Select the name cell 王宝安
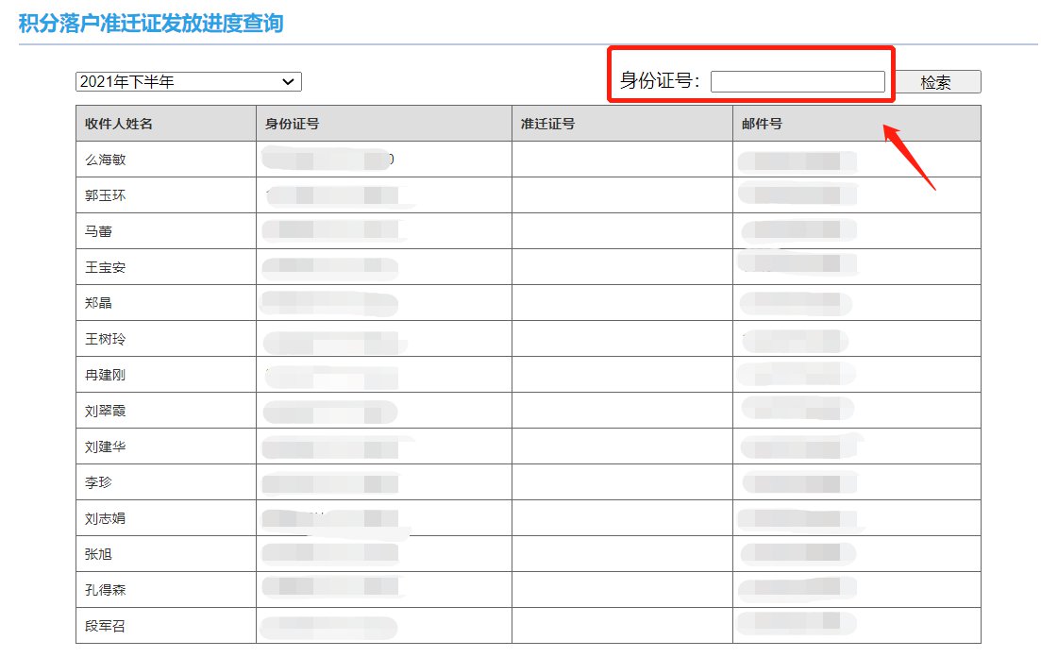The width and height of the screenshot is (1041, 657). (166, 267)
